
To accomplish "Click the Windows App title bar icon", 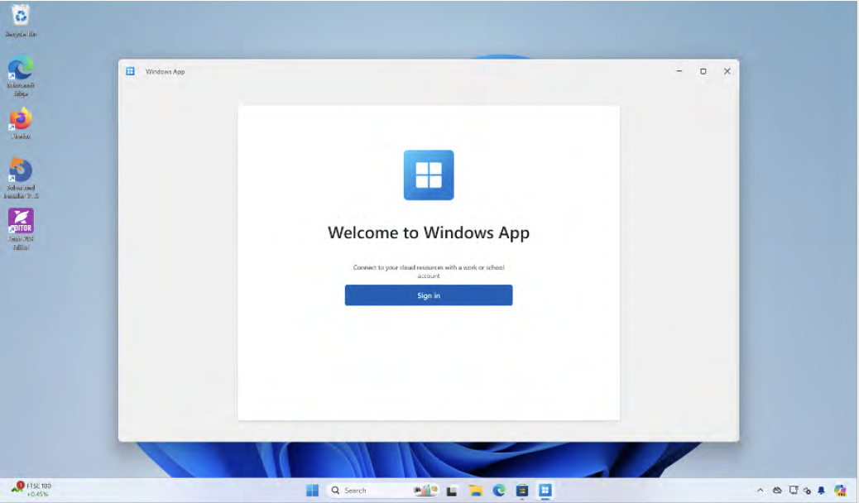I will [131, 71].
